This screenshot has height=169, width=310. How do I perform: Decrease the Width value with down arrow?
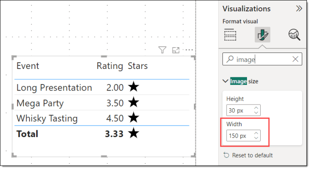[256, 138]
